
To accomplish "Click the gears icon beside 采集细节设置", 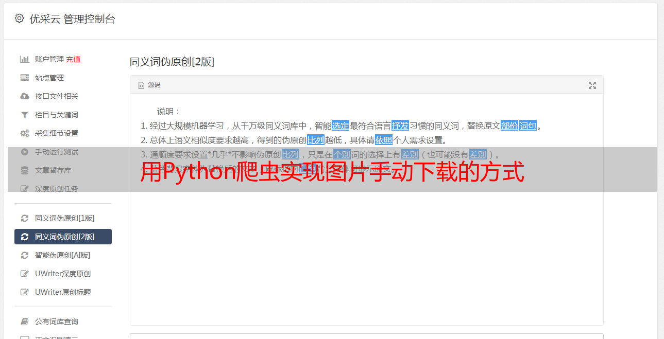I will tap(24, 133).
